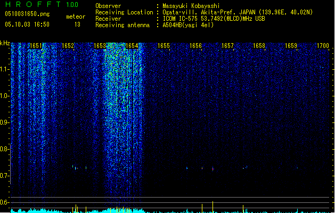The height and width of the screenshot is (213, 335).
Task: Click the 0.6 kHz axis label
Action: pyautogui.click(x=4, y=202)
